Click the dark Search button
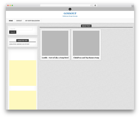 (13, 32)
